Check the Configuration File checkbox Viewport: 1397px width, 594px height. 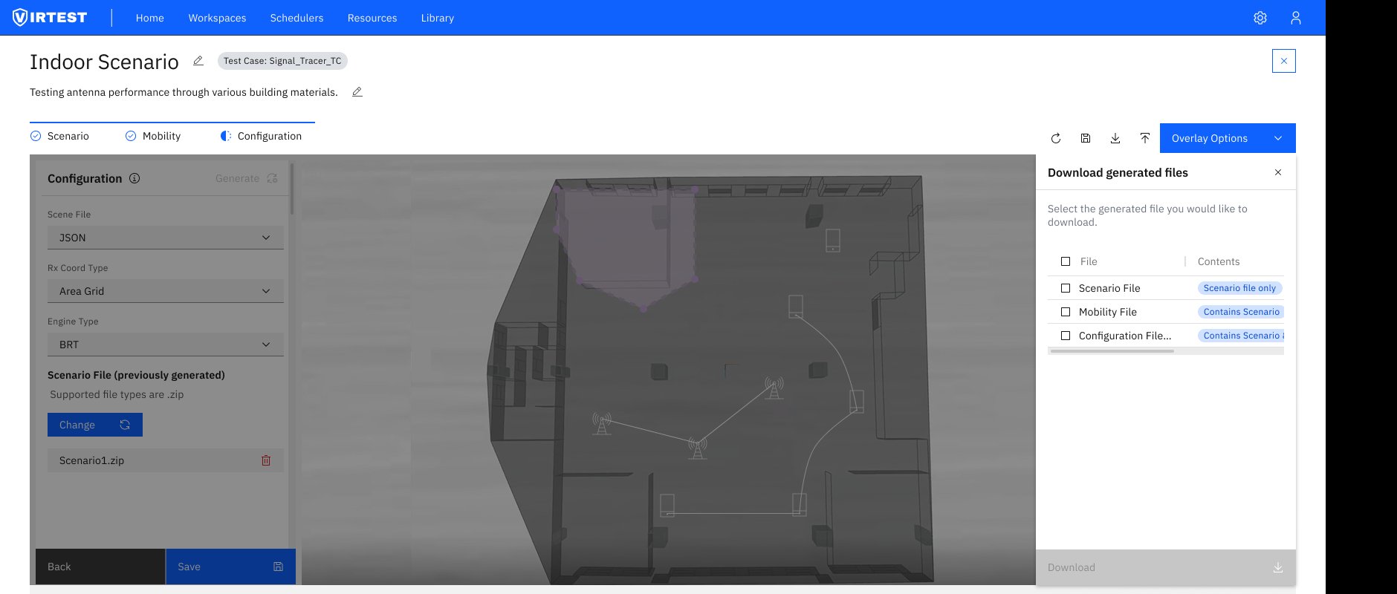tap(1066, 336)
